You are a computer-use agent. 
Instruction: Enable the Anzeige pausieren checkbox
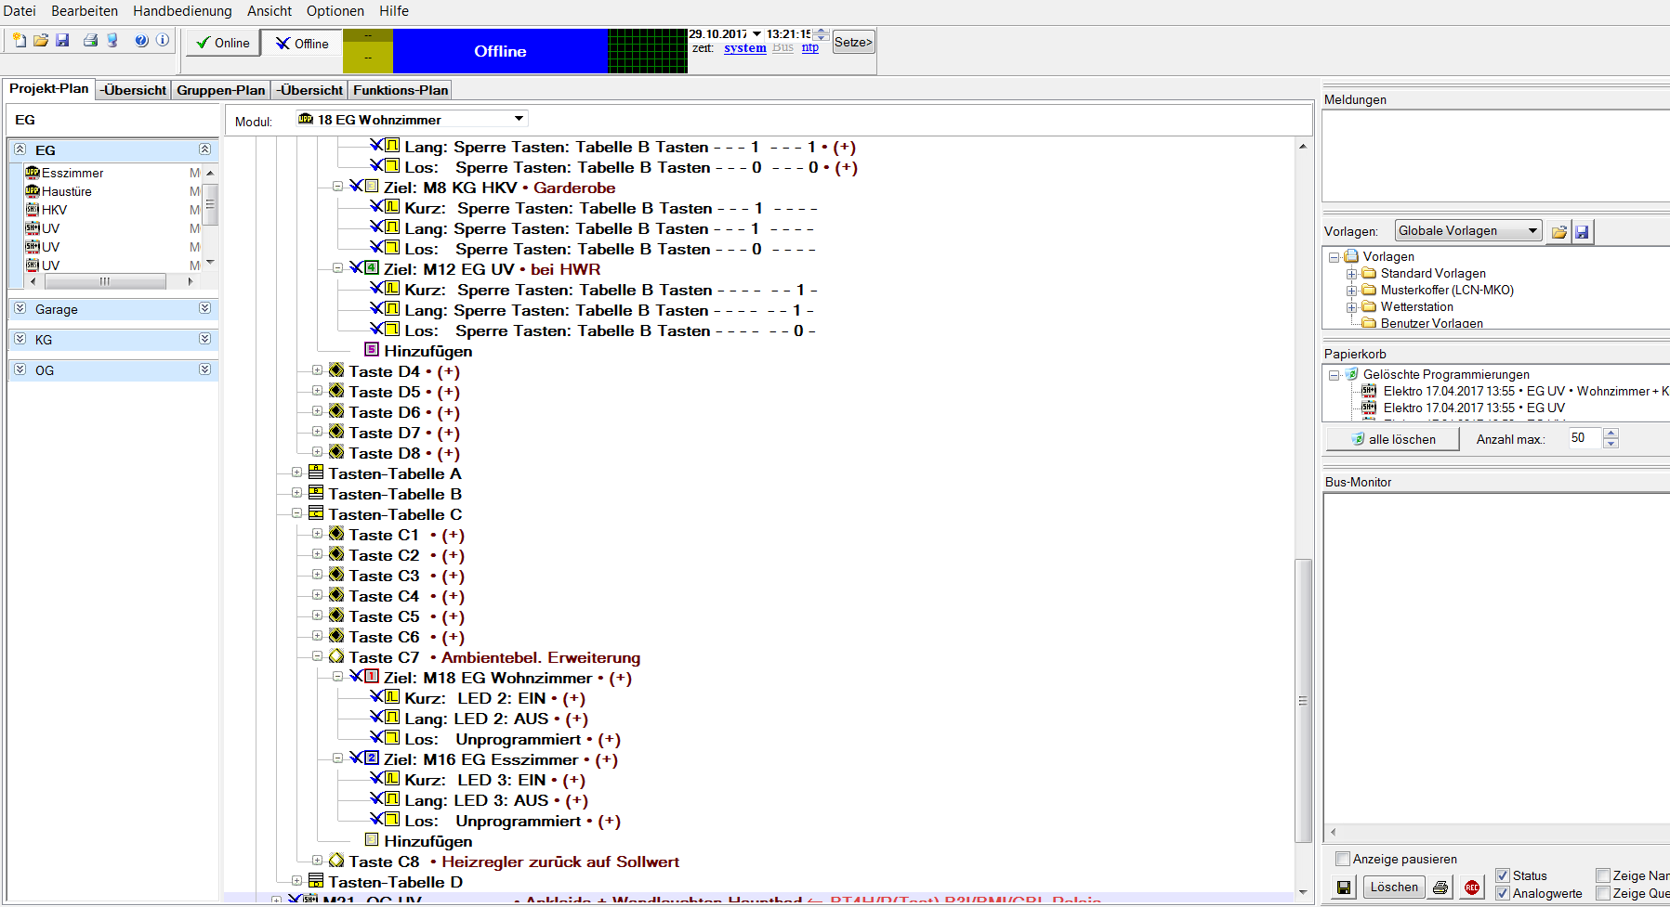pos(1342,859)
